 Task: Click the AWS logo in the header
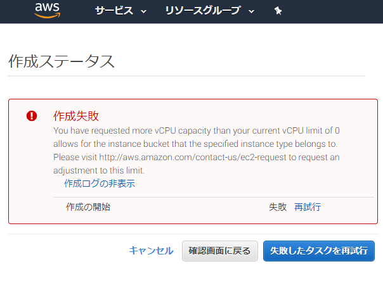[47, 10]
